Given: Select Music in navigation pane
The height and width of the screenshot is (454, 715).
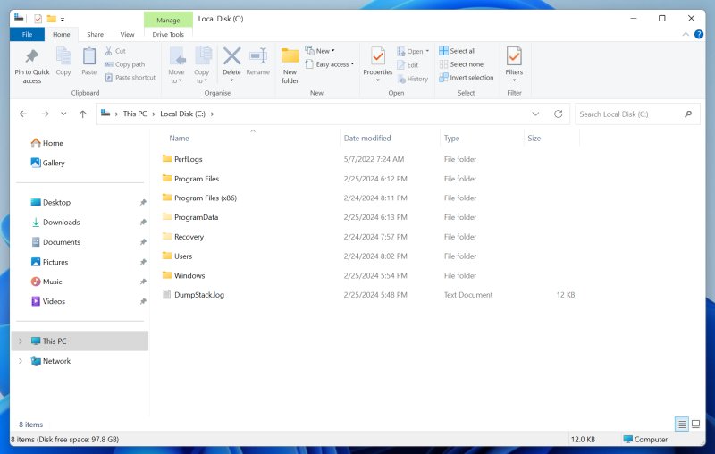Looking at the screenshot, I should tap(46, 282).
